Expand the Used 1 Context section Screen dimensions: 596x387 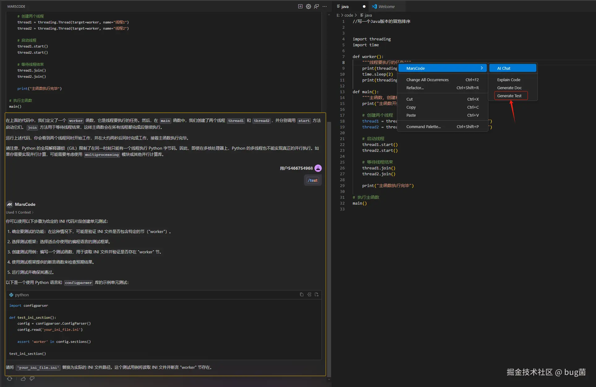pos(19,212)
